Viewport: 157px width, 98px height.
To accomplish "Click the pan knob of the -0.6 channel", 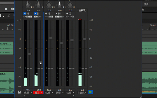I will coord(70,5).
